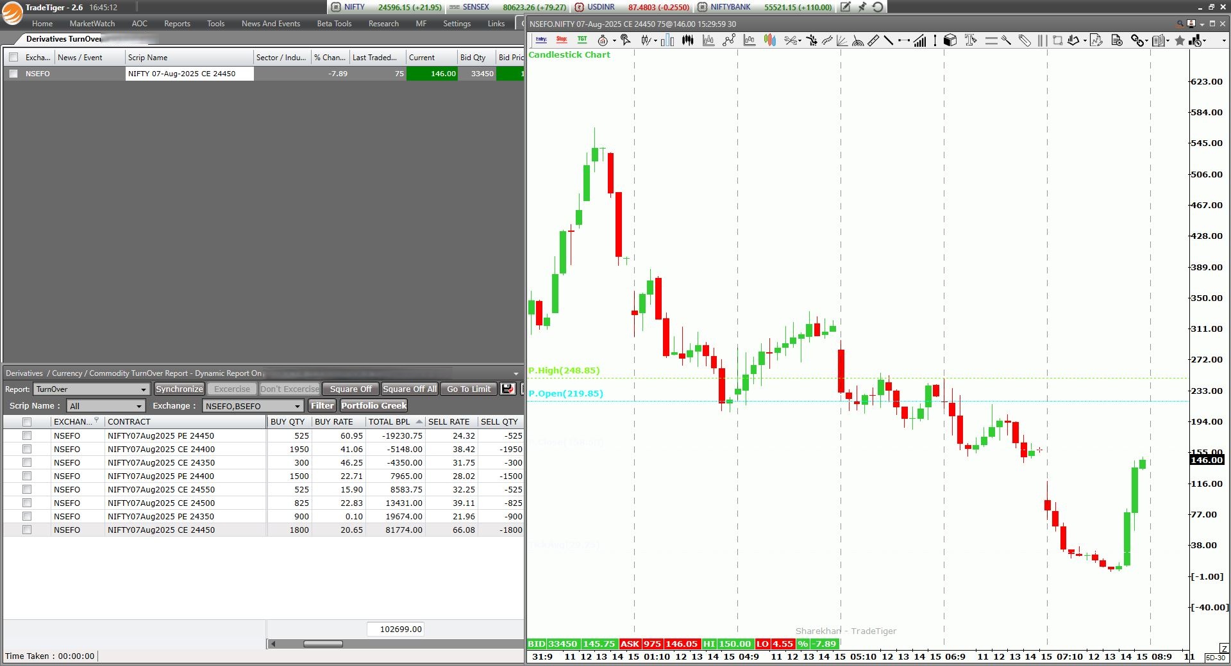Click the report horizontal scrollbar thumb
The height and width of the screenshot is (666, 1231).
(322, 644)
